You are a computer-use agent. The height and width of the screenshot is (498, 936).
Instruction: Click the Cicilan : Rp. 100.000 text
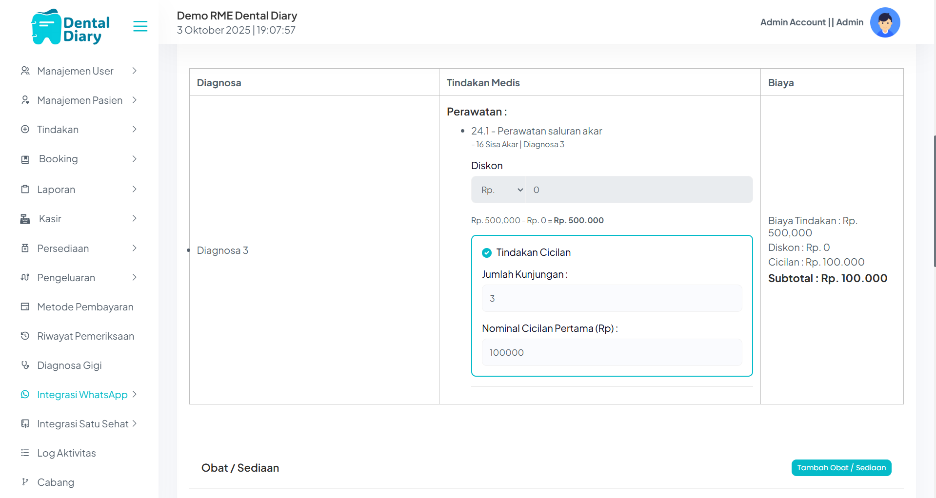816,262
